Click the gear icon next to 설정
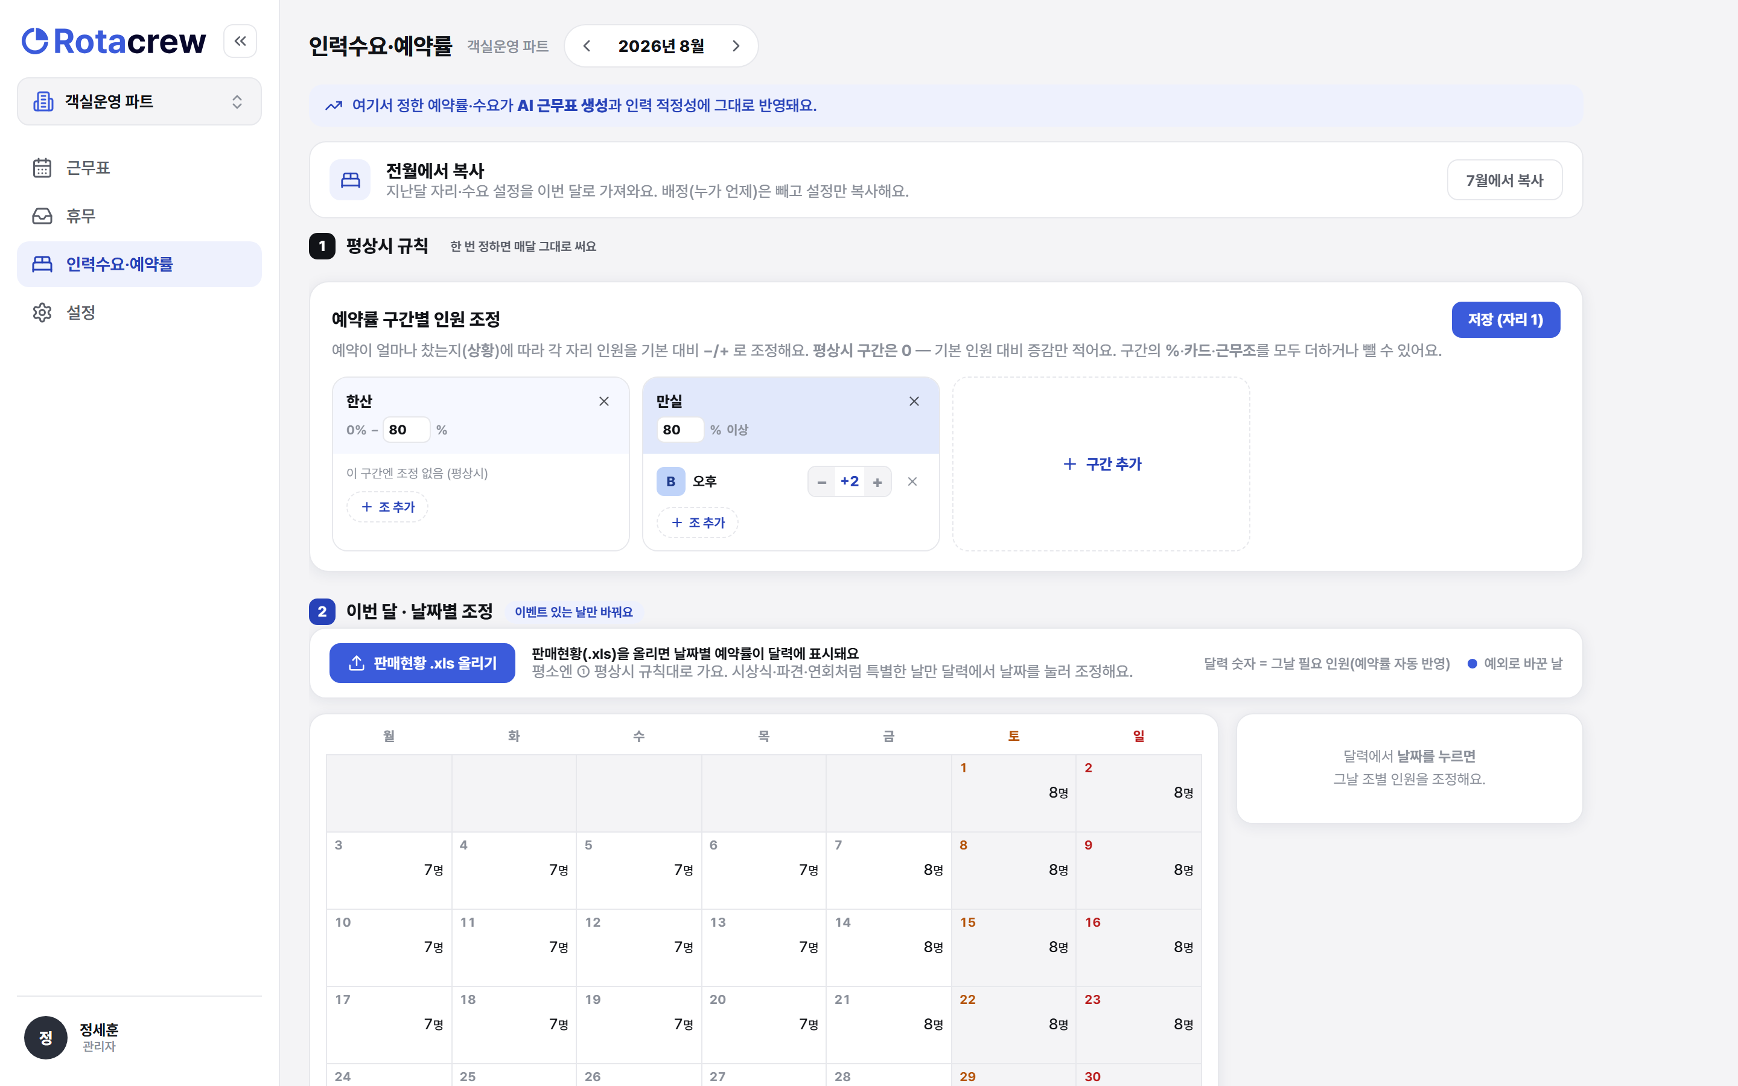1738x1086 pixels. pos(42,313)
